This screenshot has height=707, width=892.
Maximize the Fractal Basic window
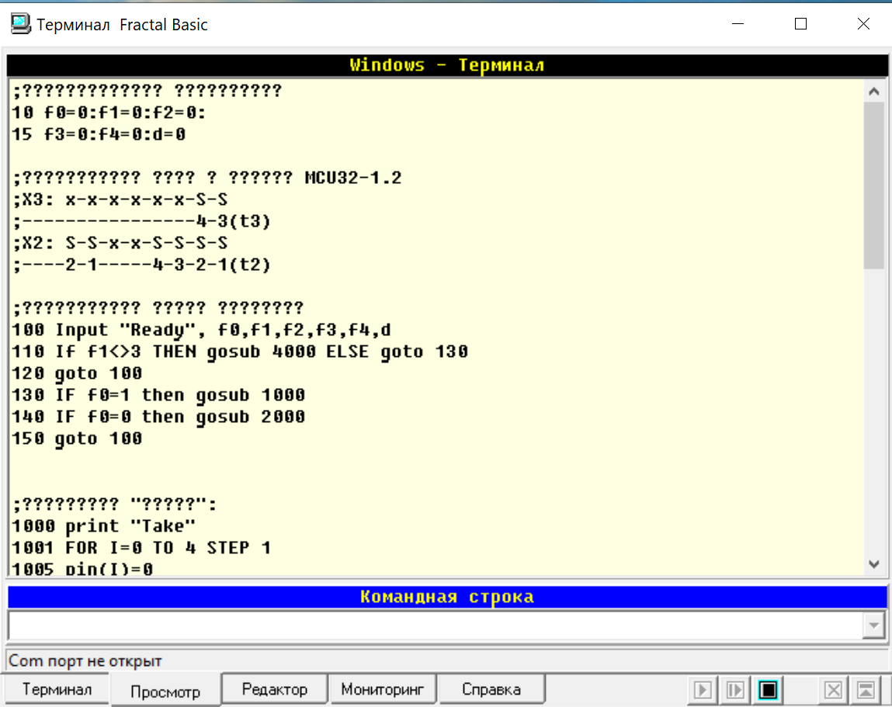click(800, 24)
